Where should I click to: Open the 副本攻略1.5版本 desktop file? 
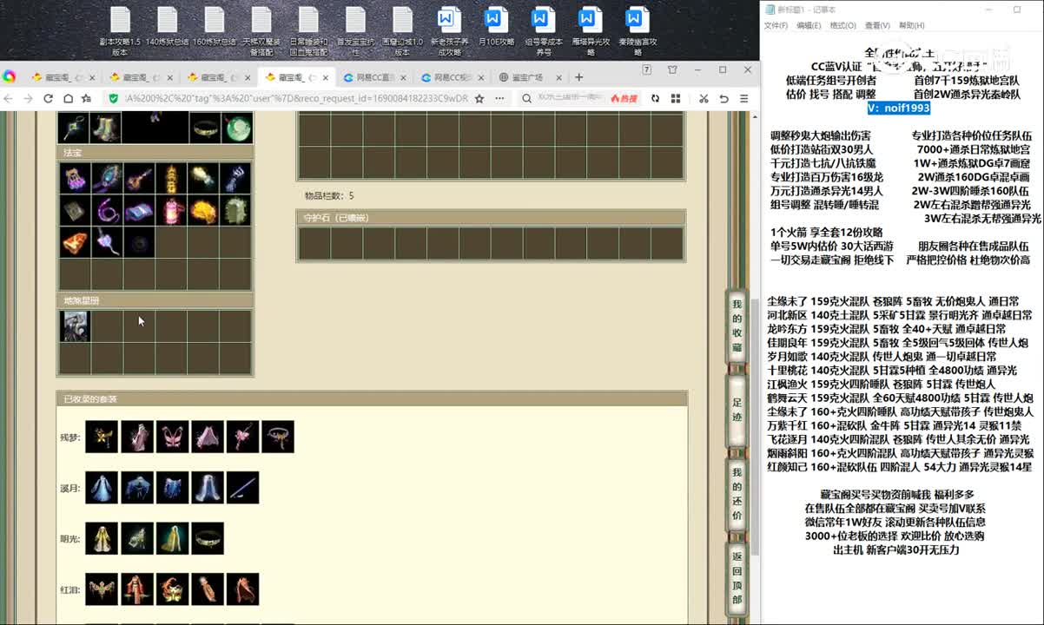pos(120,31)
